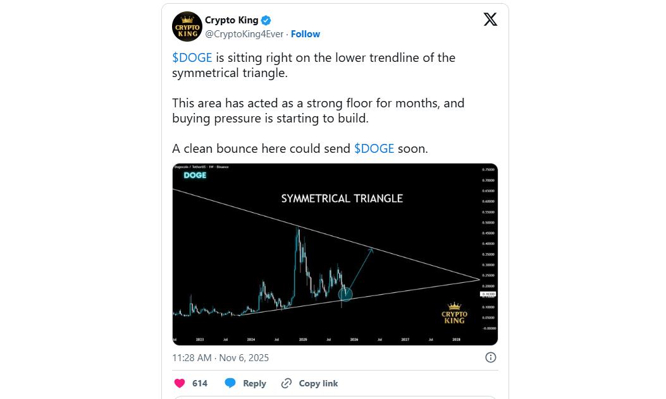Click the 614 likes count
The height and width of the screenshot is (399, 666).
[x=200, y=383]
